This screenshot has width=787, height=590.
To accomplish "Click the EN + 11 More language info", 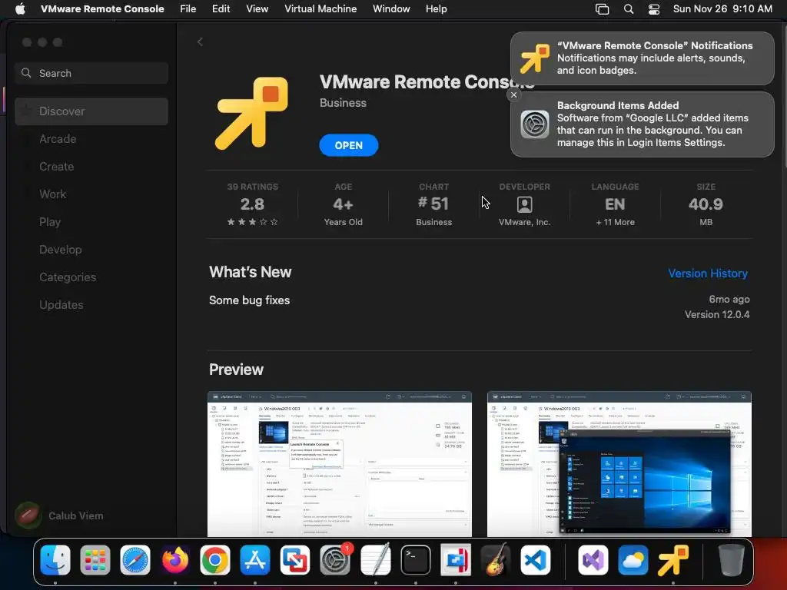I will (615, 204).
